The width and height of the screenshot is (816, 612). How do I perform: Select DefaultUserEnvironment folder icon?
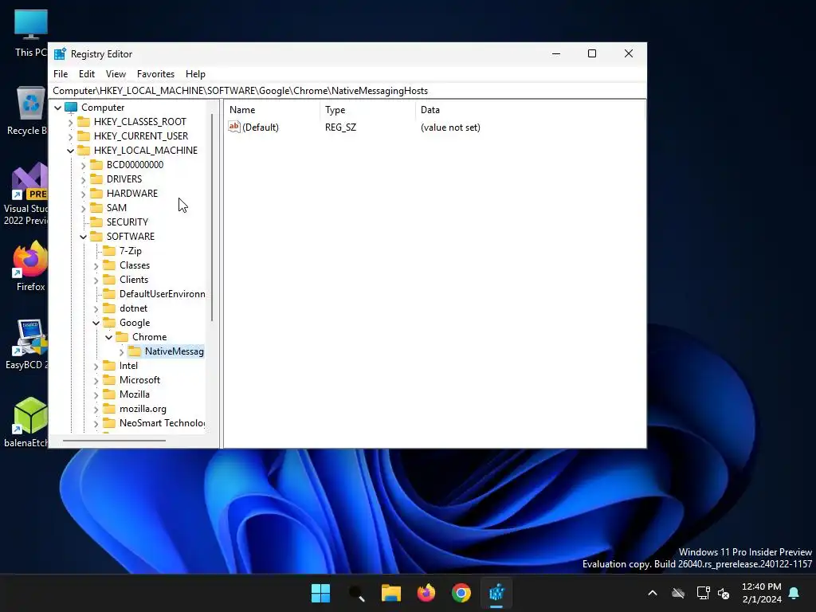click(x=108, y=294)
